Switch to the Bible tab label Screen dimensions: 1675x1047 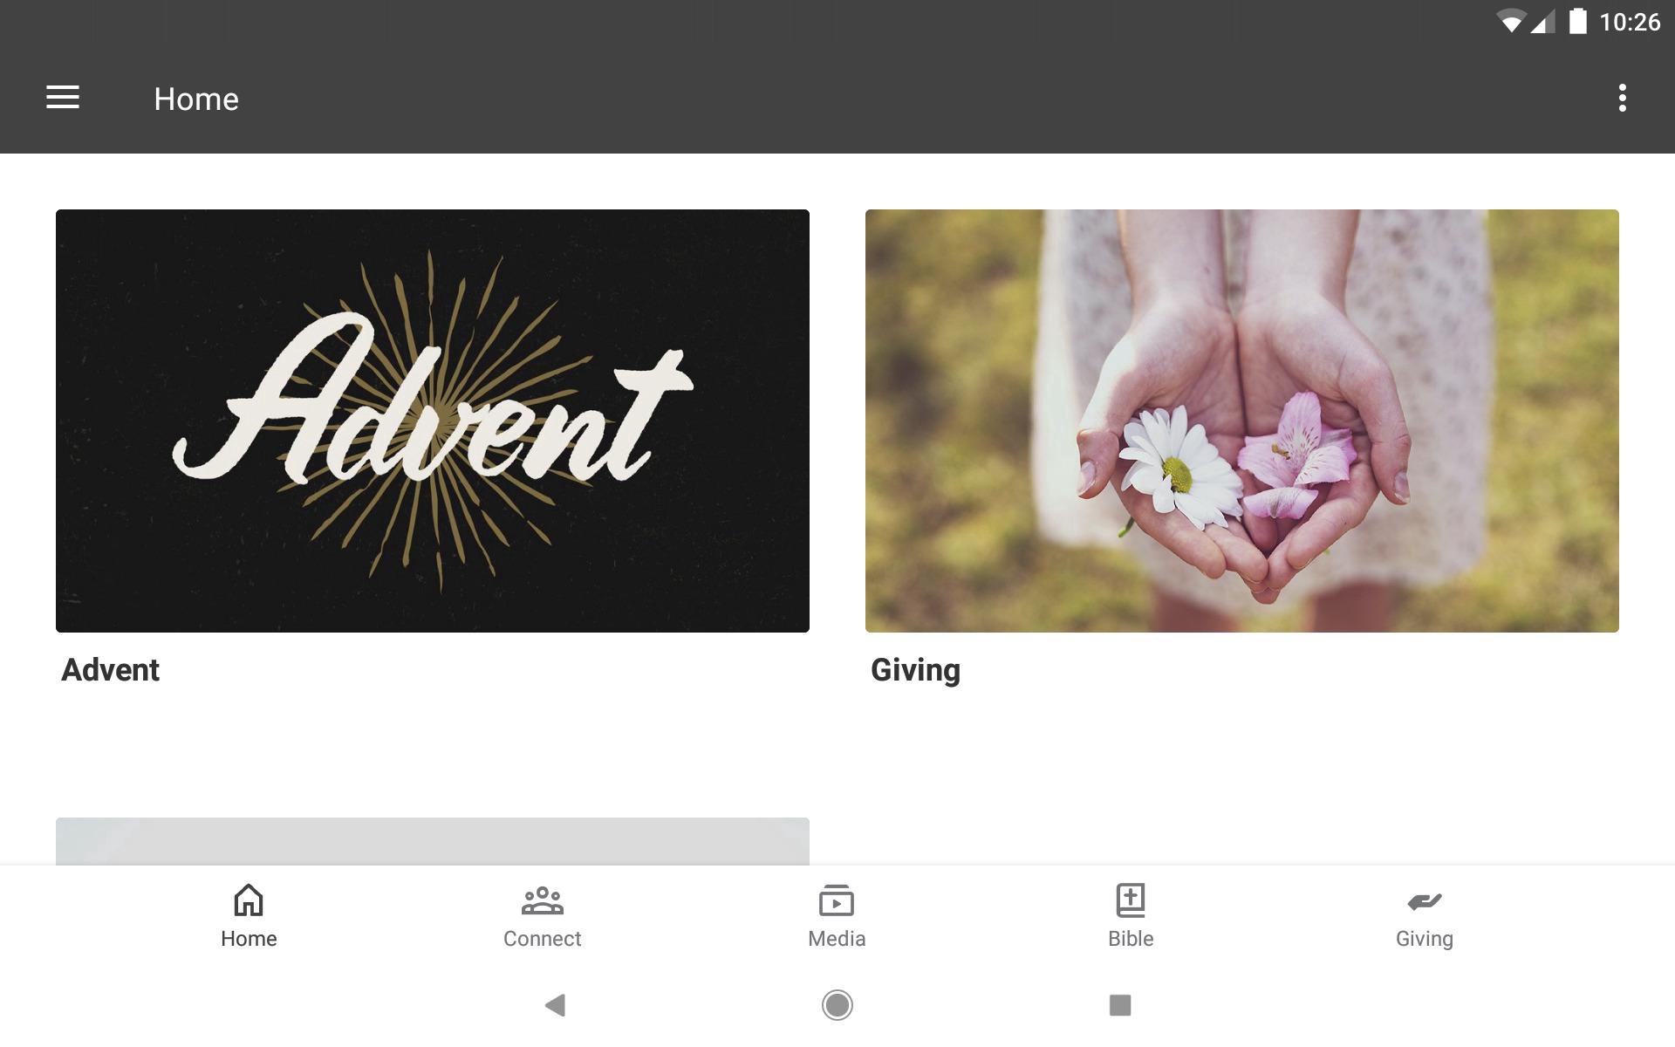click(1131, 939)
